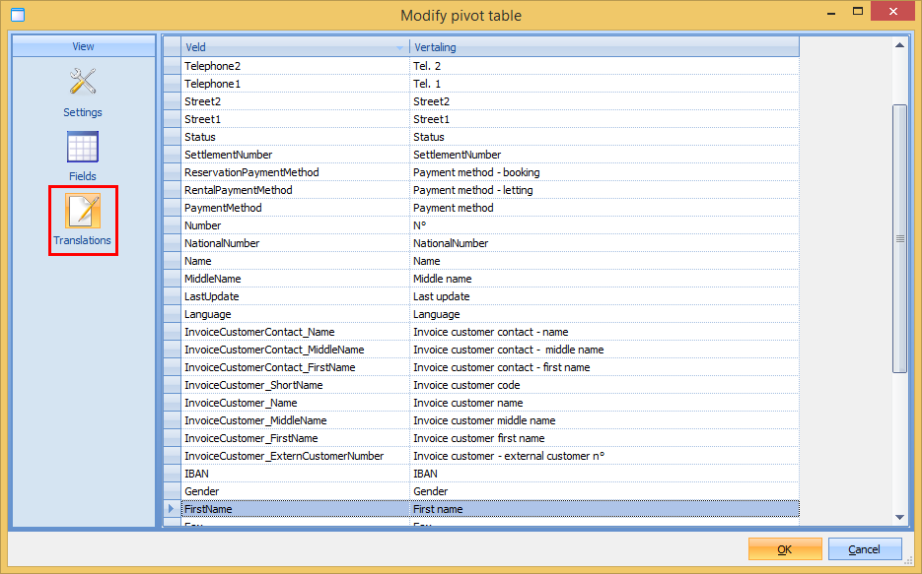Click the OK button
The width and height of the screenshot is (922, 574).
785,548
